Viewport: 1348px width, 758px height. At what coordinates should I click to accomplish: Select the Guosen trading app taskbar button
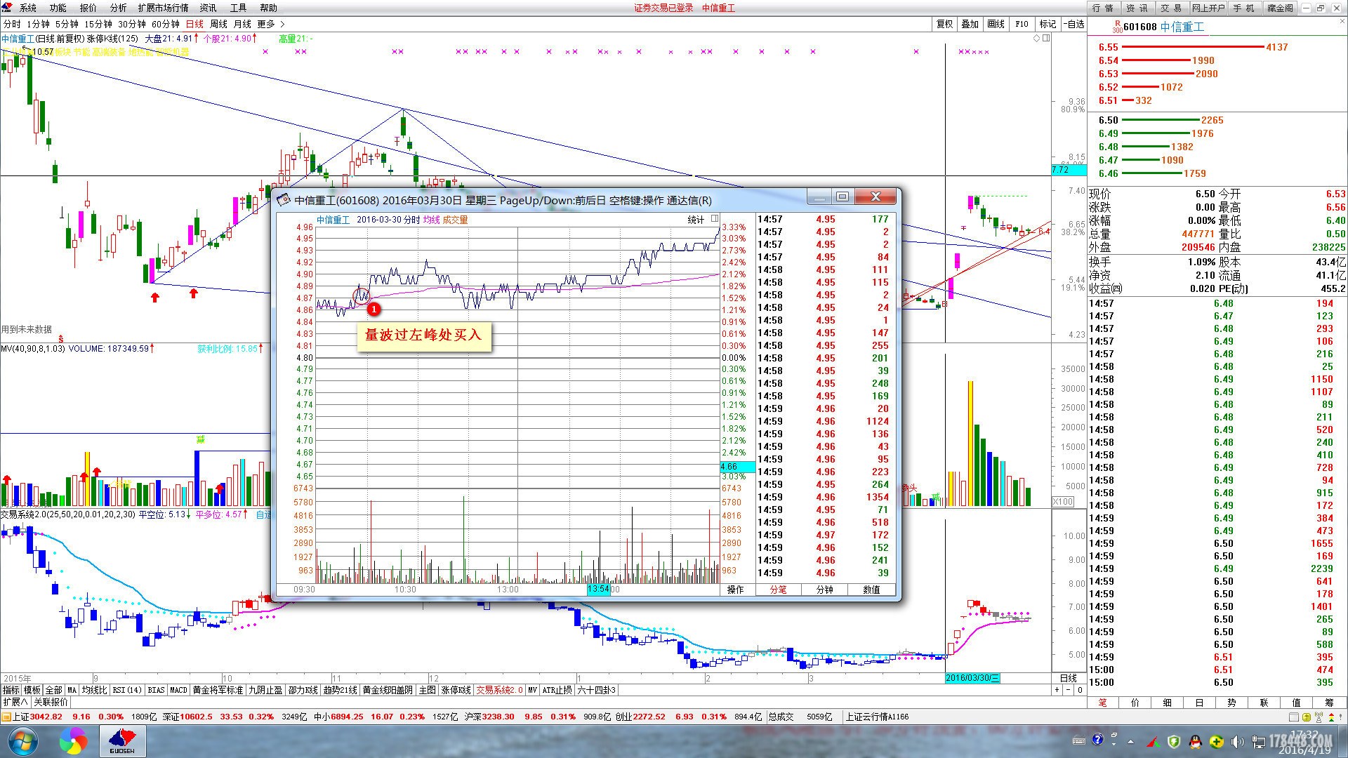(122, 741)
